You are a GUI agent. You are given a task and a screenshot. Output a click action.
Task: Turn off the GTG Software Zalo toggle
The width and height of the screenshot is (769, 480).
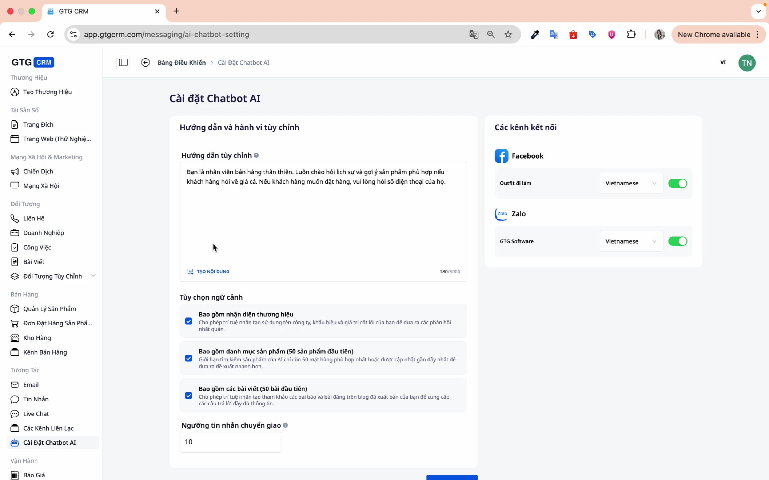click(x=678, y=241)
